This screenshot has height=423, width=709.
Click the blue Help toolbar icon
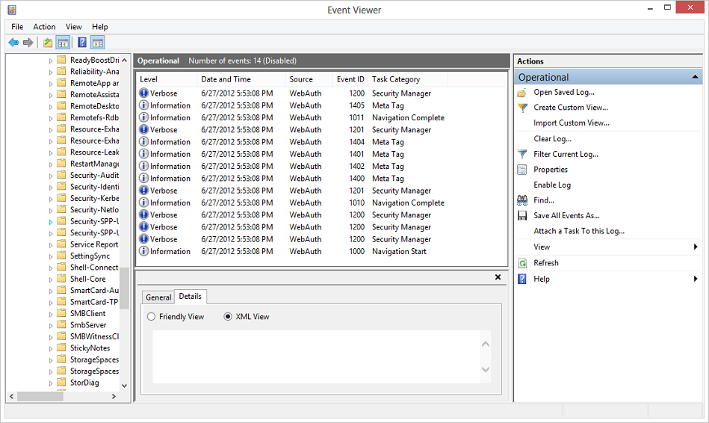[x=82, y=43]
